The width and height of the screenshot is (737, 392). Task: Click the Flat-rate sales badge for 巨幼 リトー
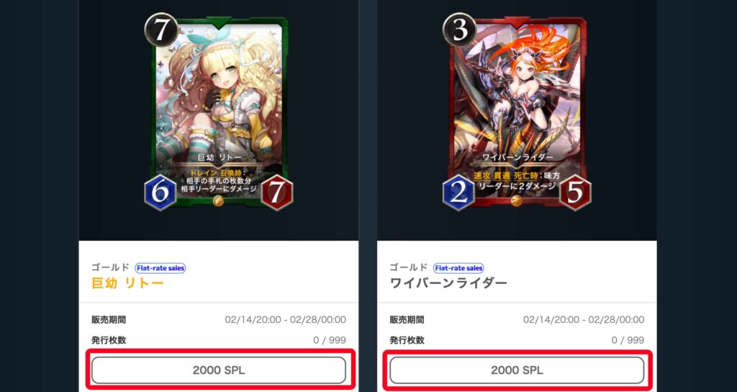coord(160,268)
